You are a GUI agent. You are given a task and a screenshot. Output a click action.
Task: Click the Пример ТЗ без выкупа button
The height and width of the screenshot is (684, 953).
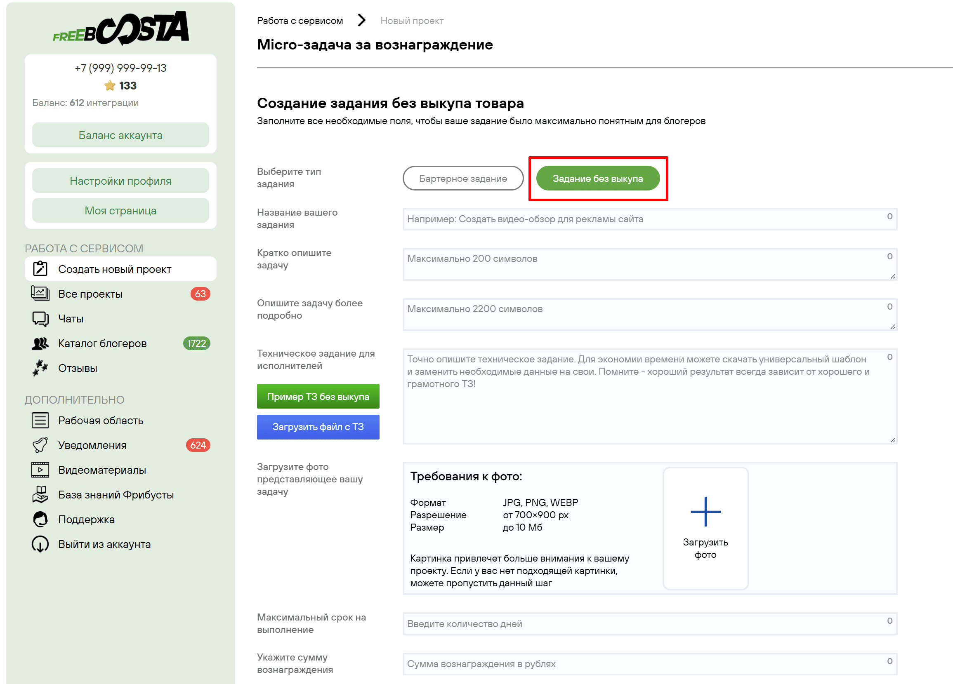click(318, 396)
